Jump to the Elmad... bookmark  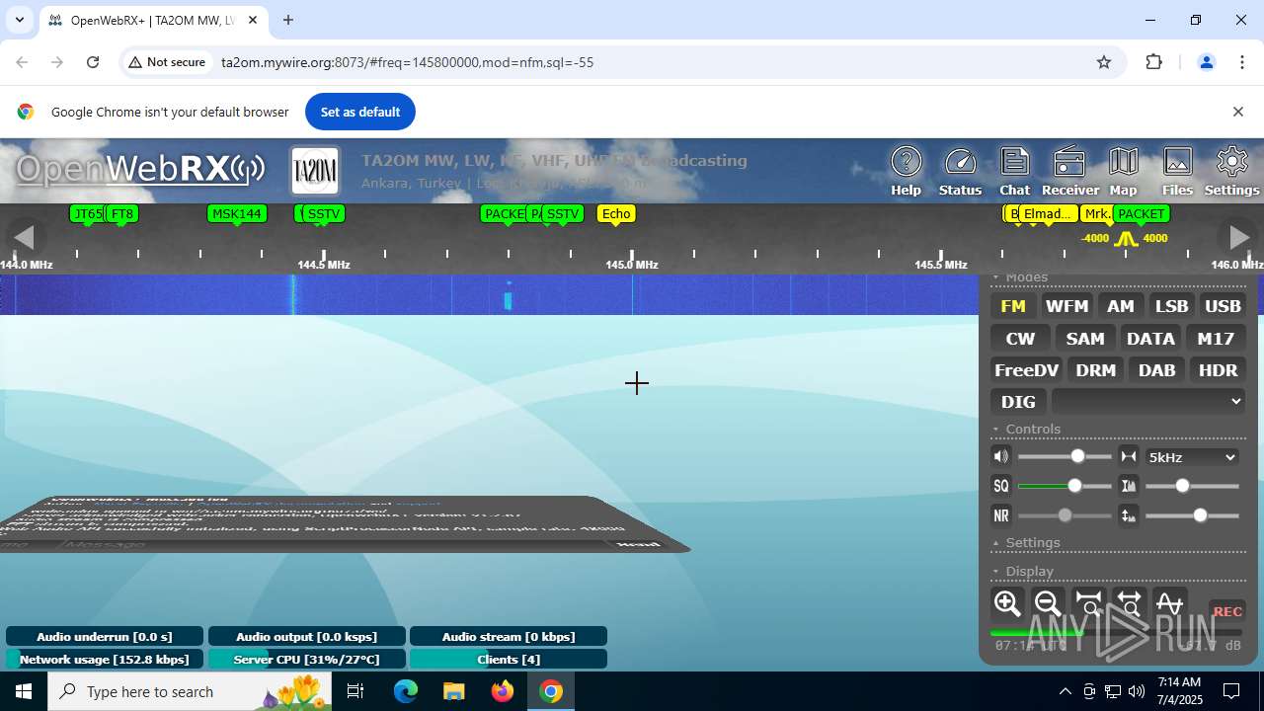coord(1048,213)
